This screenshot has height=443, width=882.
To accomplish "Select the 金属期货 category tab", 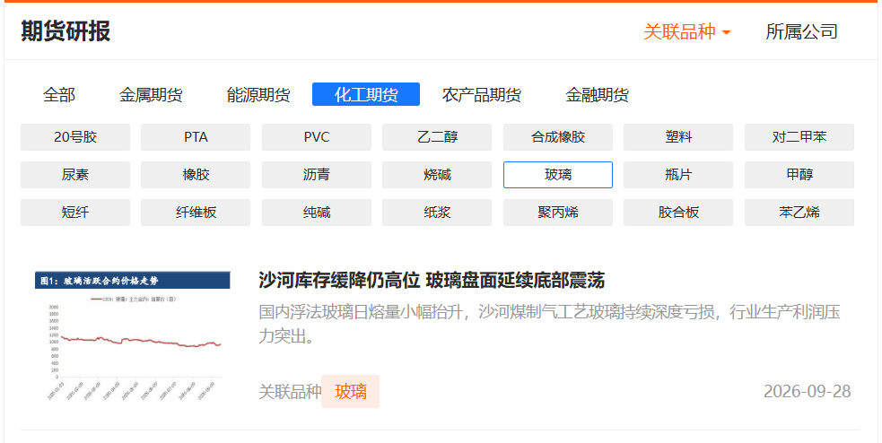I will pyautogui.click(x=151, y=94).
